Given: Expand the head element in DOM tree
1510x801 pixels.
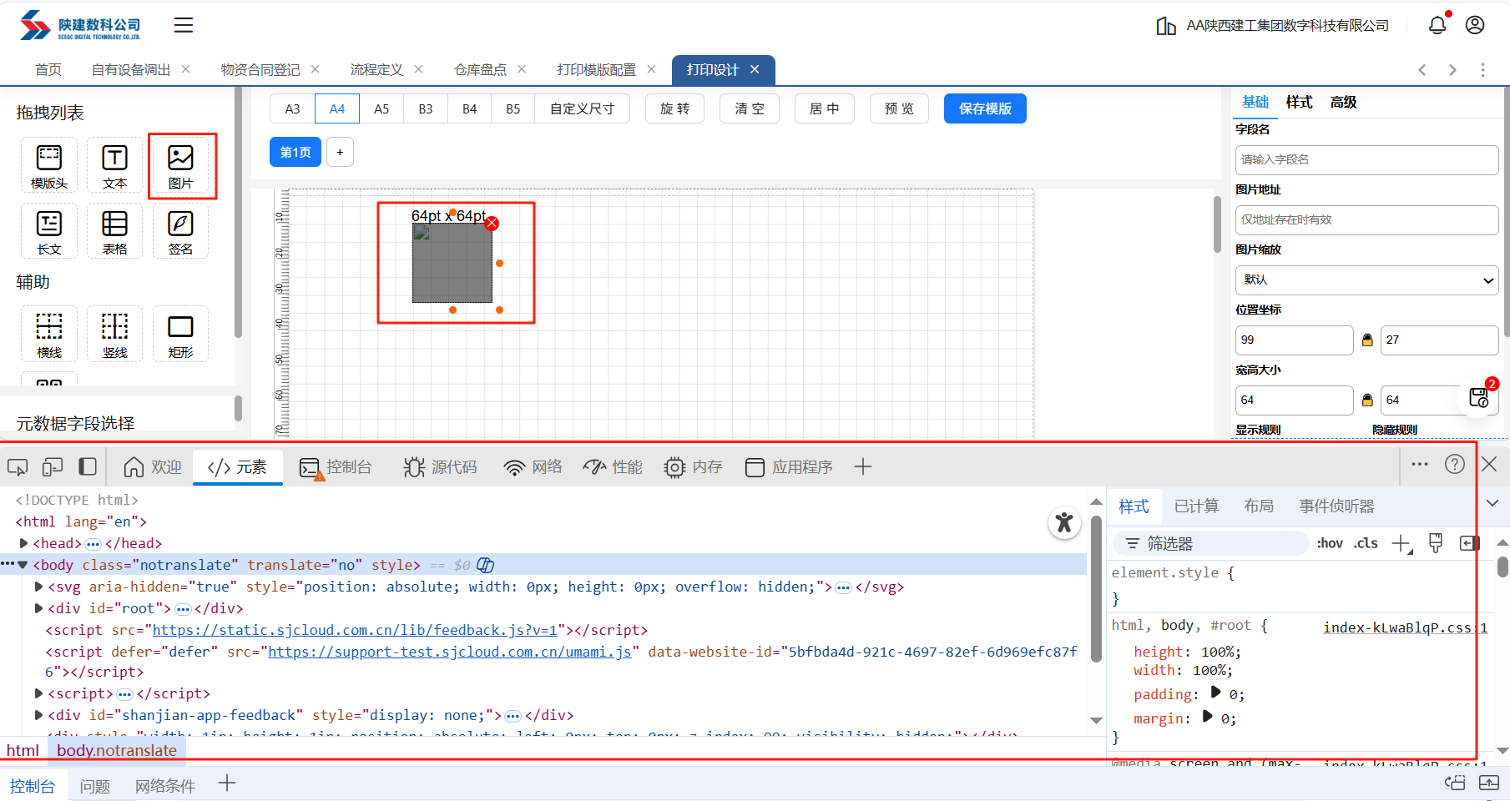Looking at the screenshot, I should [23, 544].
